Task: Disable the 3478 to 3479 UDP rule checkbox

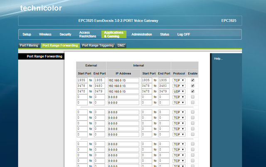Action: (192, 91)
